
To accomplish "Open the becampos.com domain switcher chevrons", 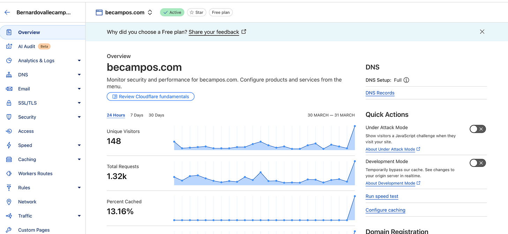I will point(150,13).
